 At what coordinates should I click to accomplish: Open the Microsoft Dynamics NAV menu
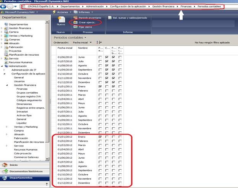pos(19,12)
